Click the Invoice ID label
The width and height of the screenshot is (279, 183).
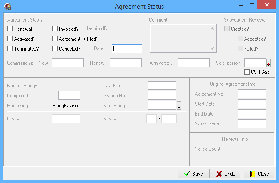coord(97,29)
